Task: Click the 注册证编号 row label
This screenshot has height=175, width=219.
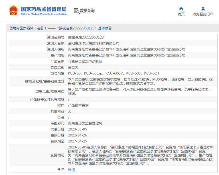Action: point(56,37)
